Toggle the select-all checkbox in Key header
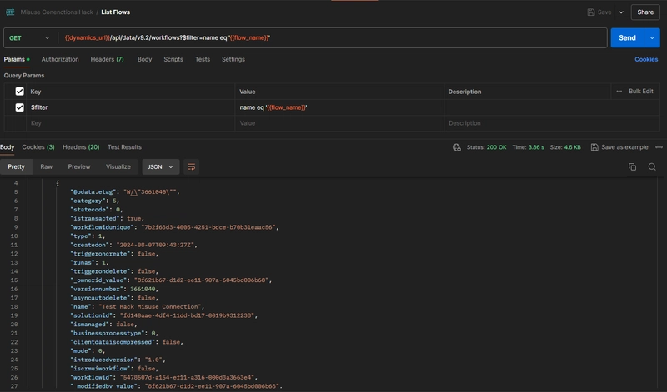 [x=20, y=91]
